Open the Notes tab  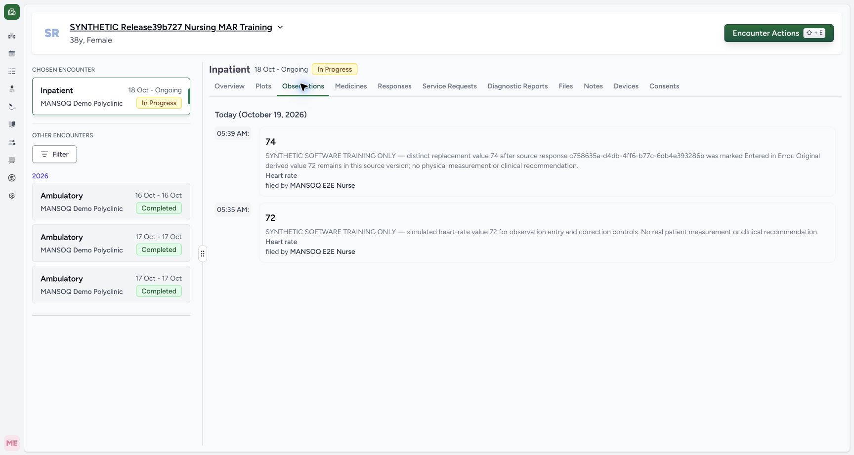coord(593,86)
